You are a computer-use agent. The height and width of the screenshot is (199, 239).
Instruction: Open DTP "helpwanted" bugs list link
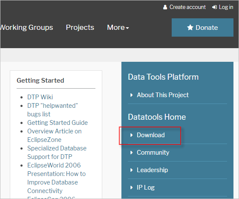(52, 110)
